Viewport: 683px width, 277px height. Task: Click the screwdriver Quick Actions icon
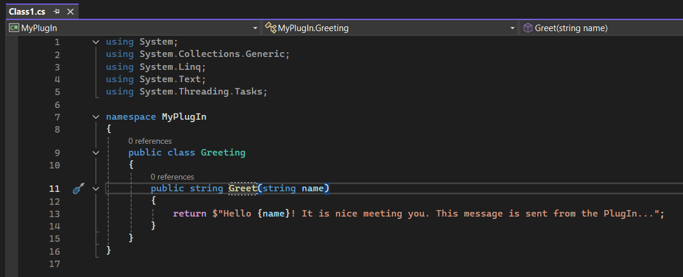pos(79,189)
